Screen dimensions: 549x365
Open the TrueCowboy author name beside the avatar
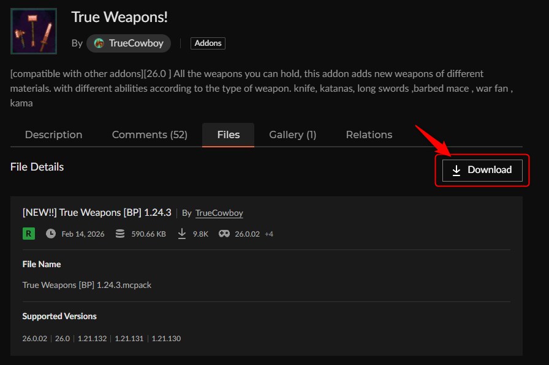(x=135, y=43)
